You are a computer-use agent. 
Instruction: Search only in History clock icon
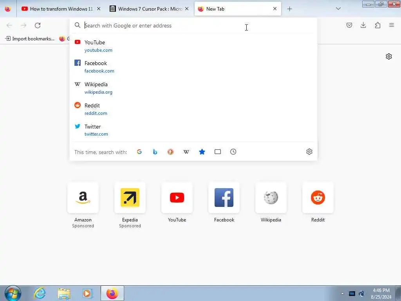pos(233,152)
